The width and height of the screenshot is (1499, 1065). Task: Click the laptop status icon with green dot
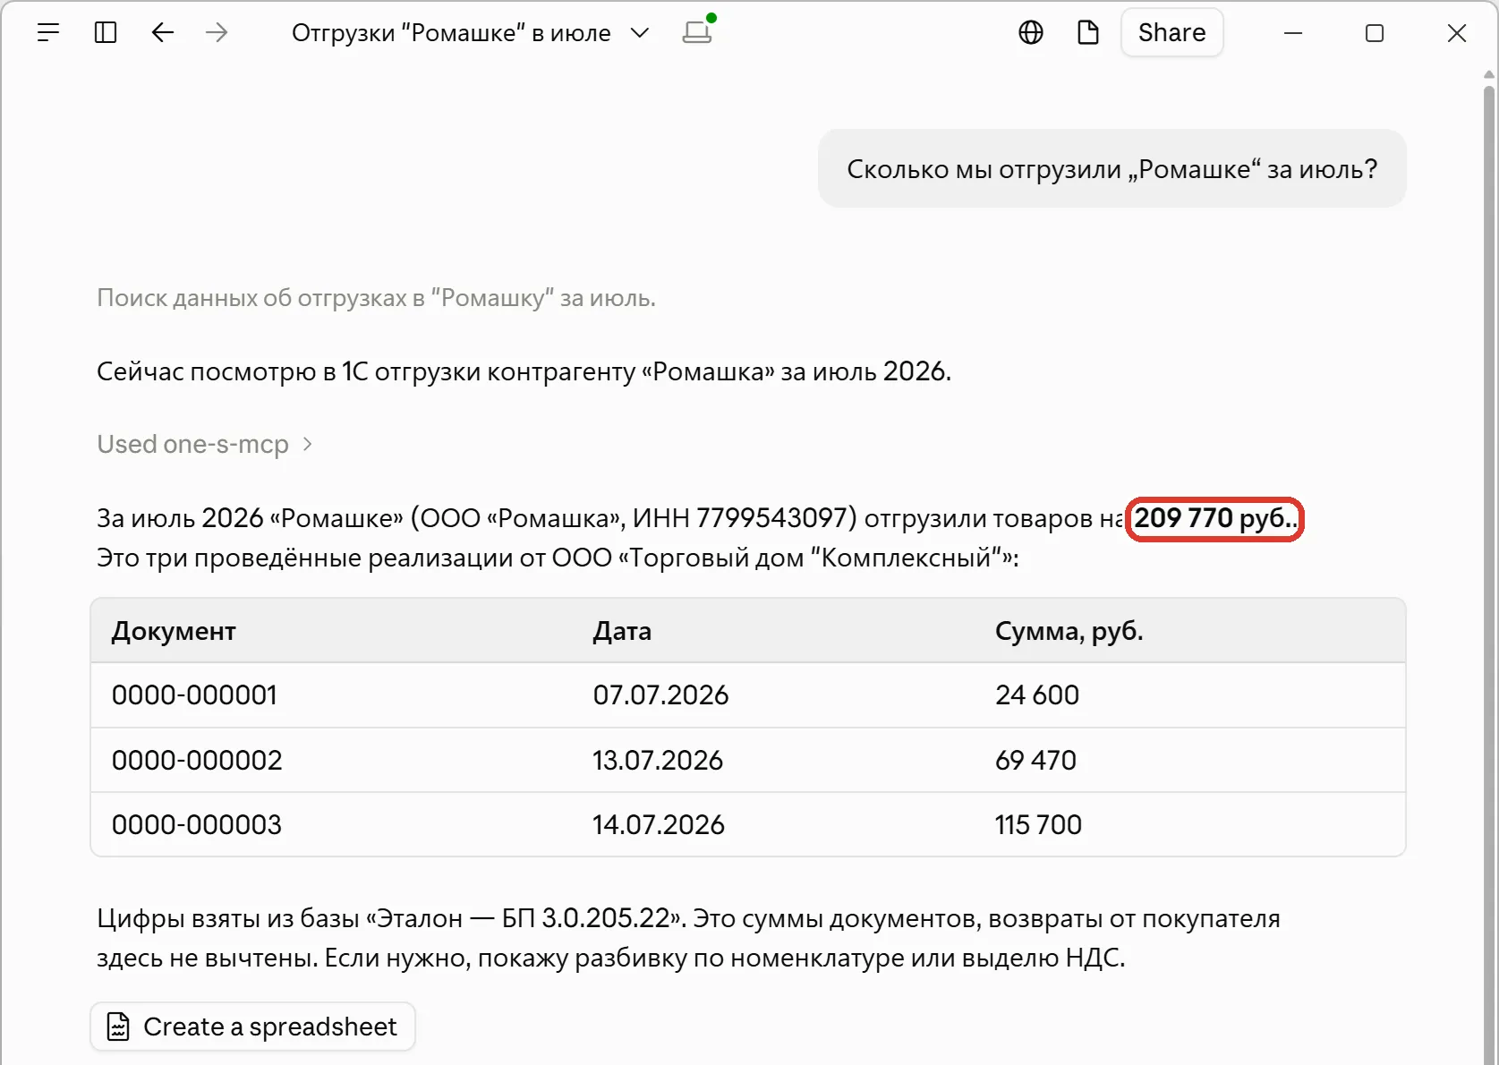[698, 31]
